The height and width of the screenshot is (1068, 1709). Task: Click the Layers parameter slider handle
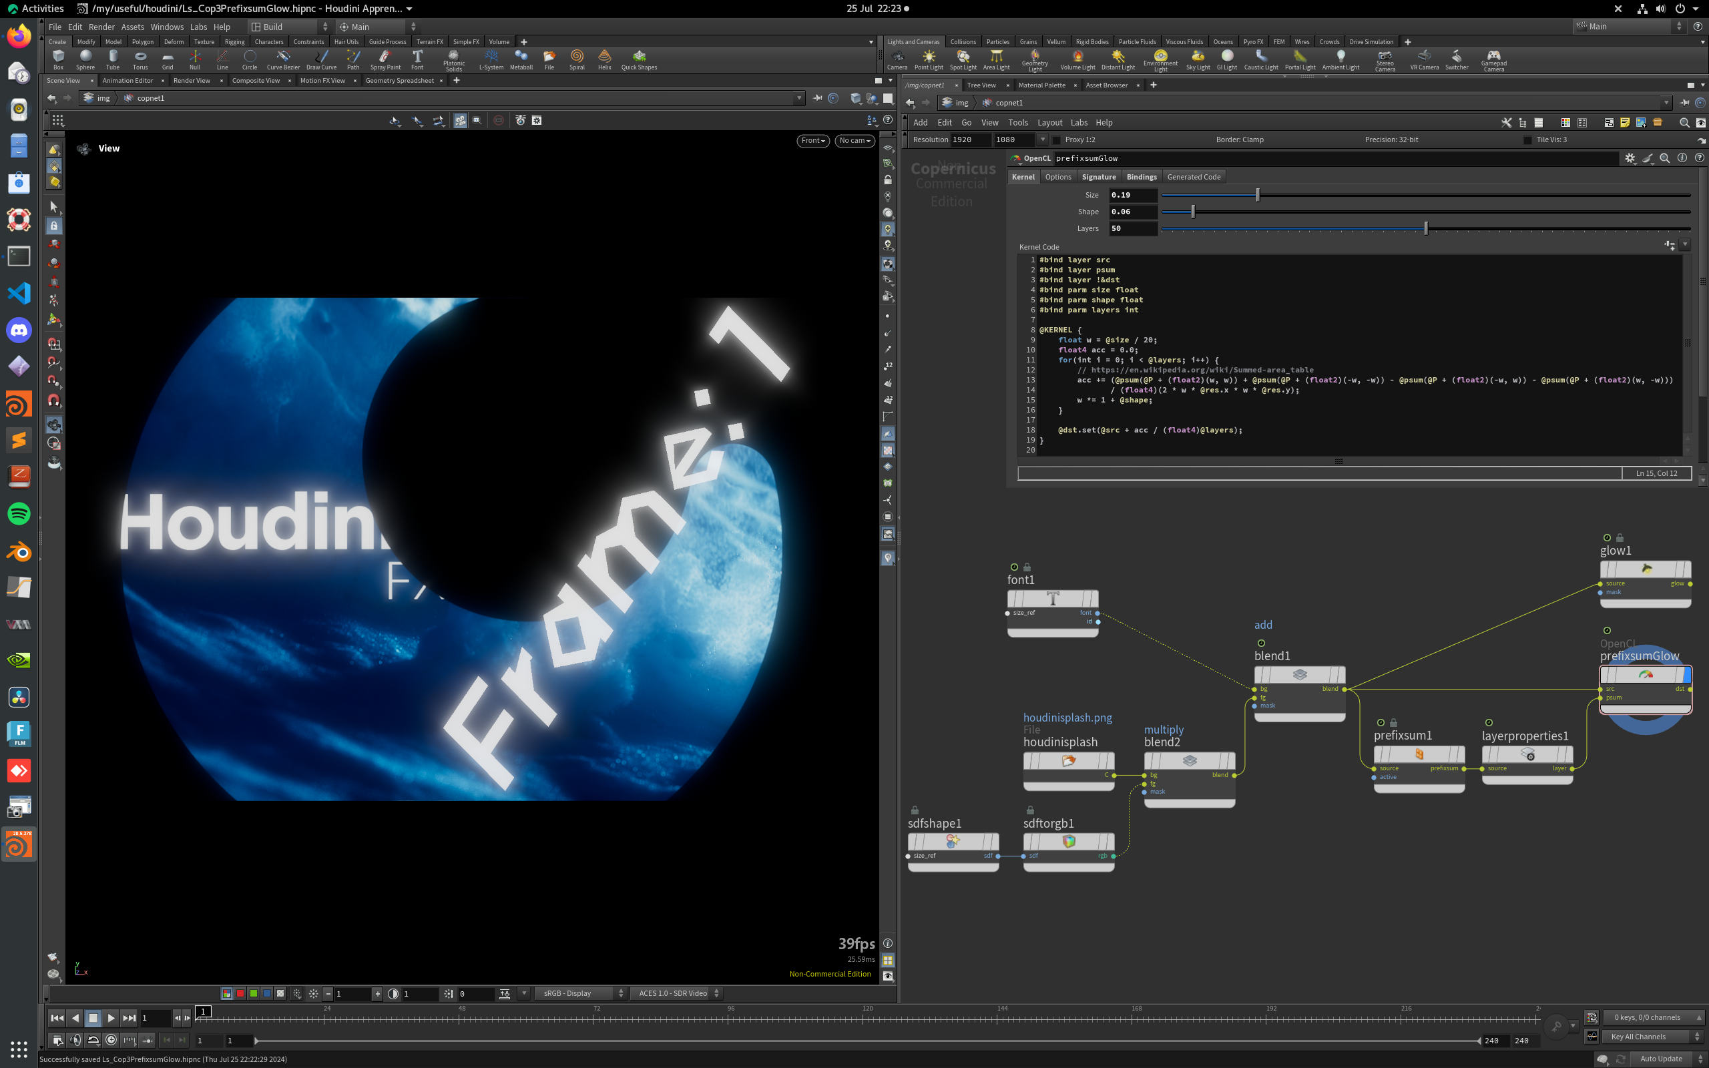[x=1426, y=228]
